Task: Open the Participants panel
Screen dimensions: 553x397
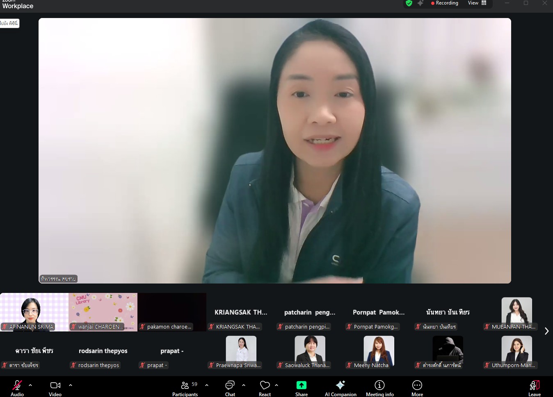Action: click(x=185, y=388)
